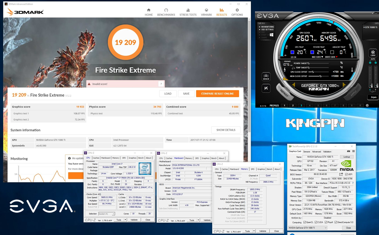Click the Windows Start Up icon in EVGA menu
The width and height of the screenshot is (379, 235).
272,35
